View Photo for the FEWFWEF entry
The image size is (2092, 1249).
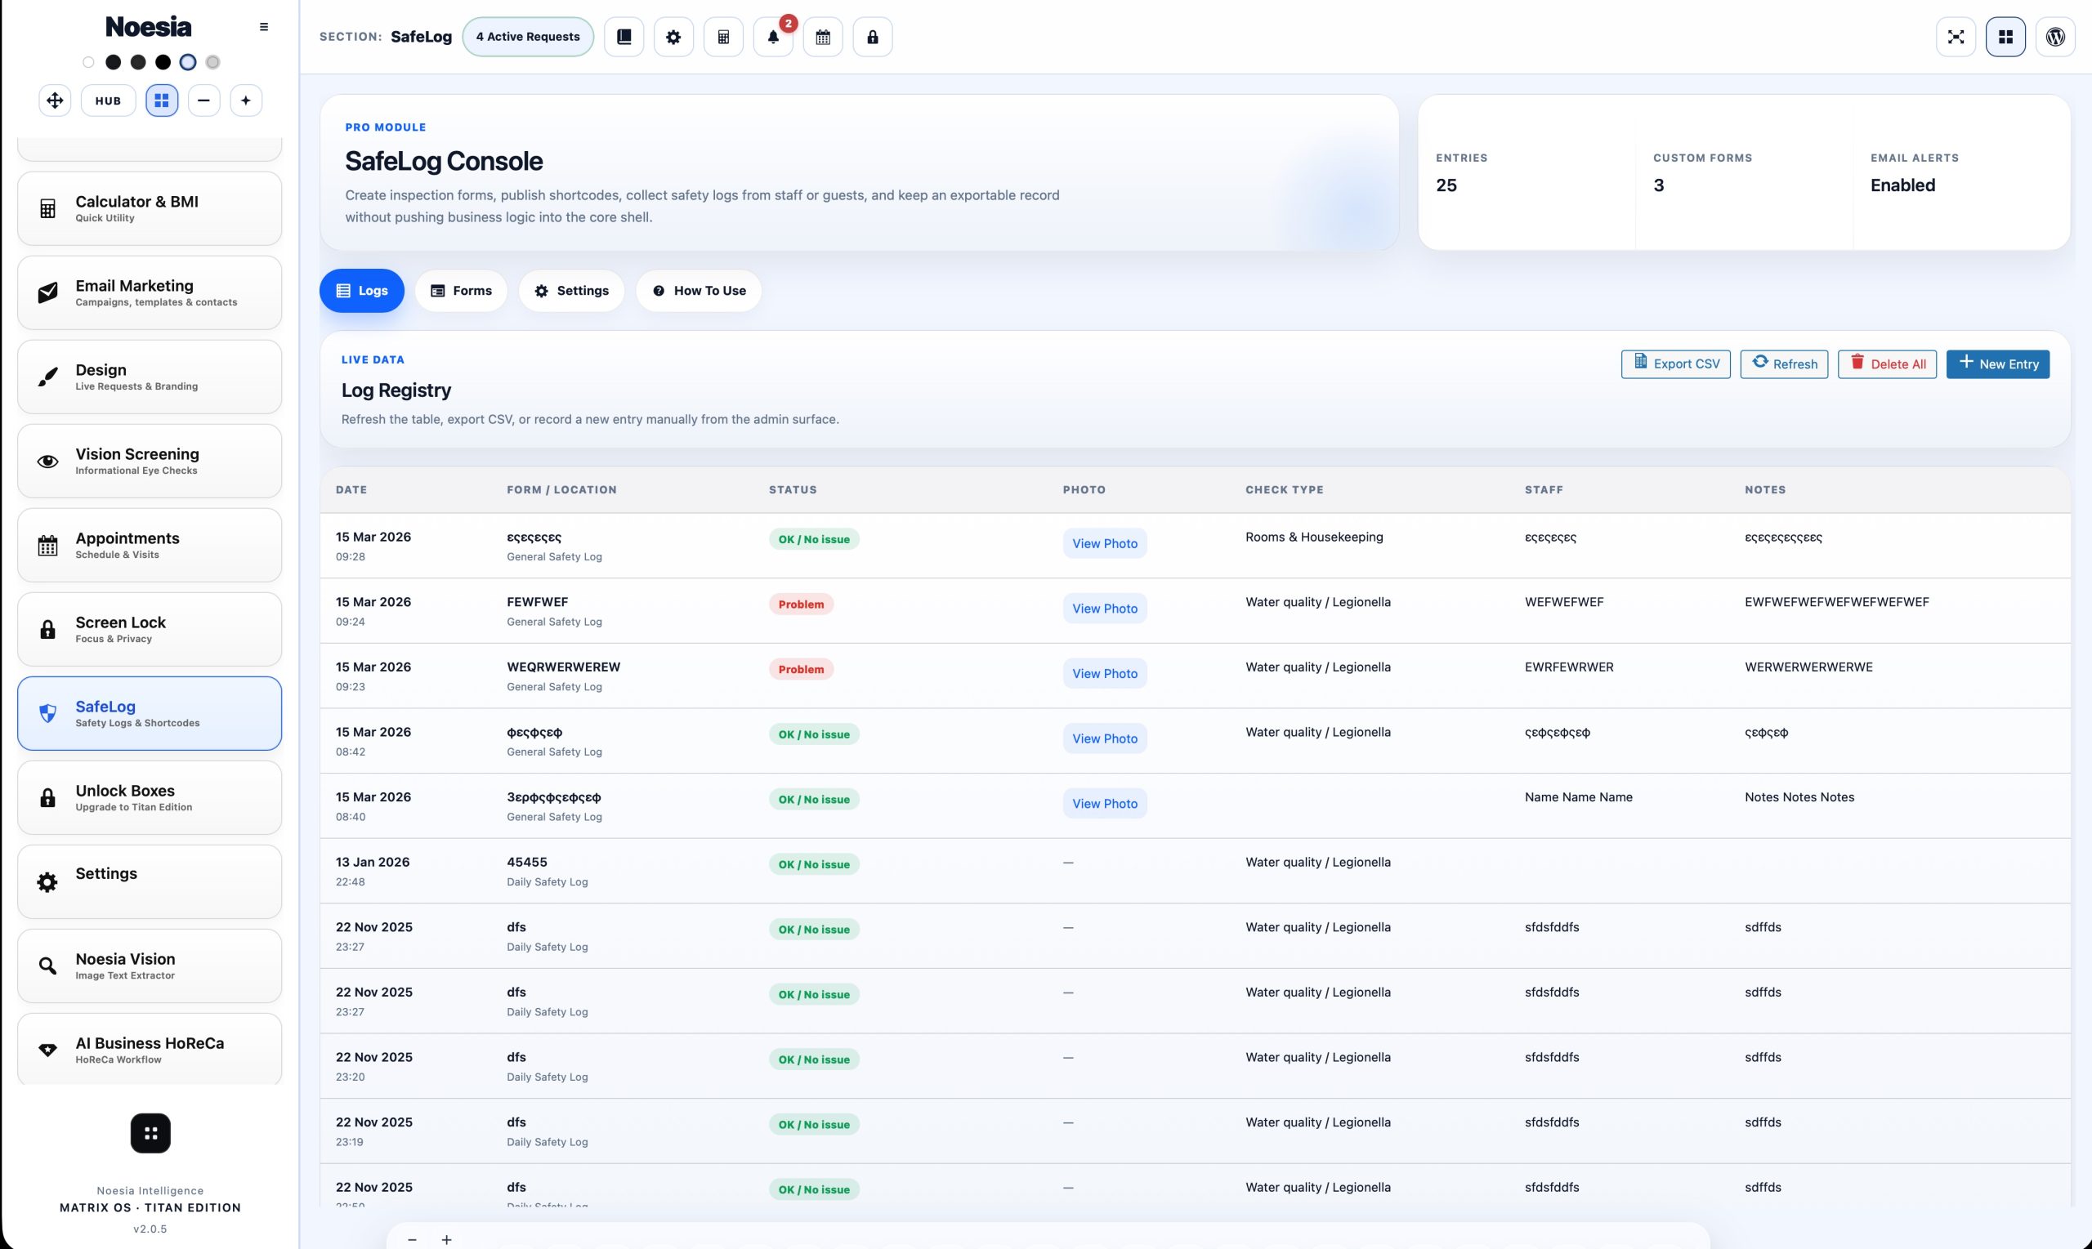pos(1105,609)
